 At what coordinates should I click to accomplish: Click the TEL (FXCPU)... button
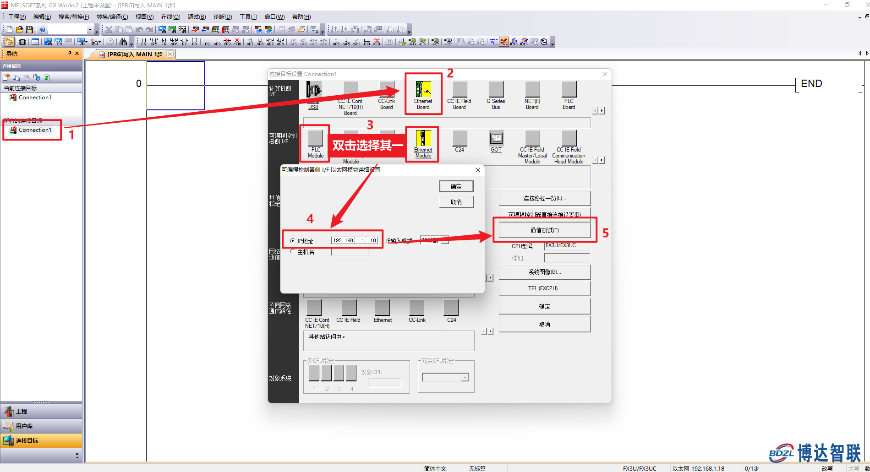coord(545,288)
